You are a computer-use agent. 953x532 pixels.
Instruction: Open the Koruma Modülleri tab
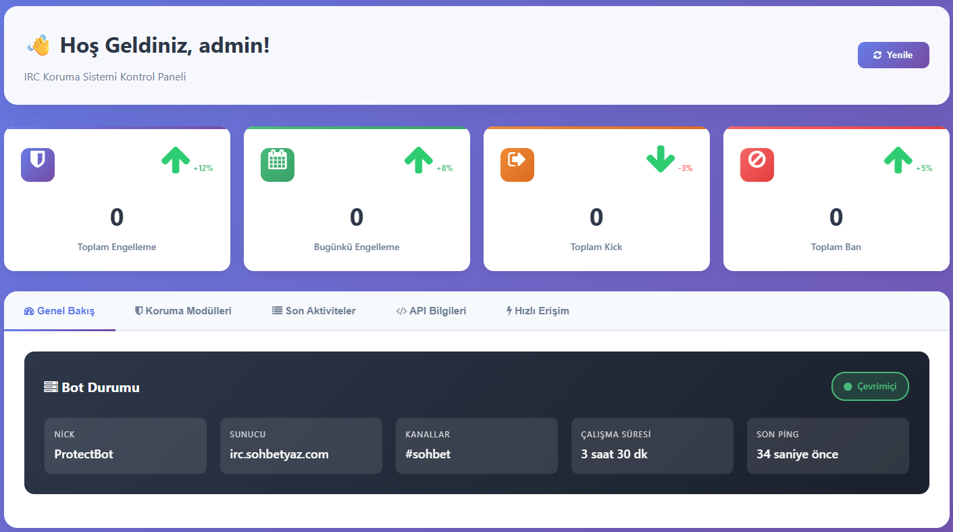[183, 311]
